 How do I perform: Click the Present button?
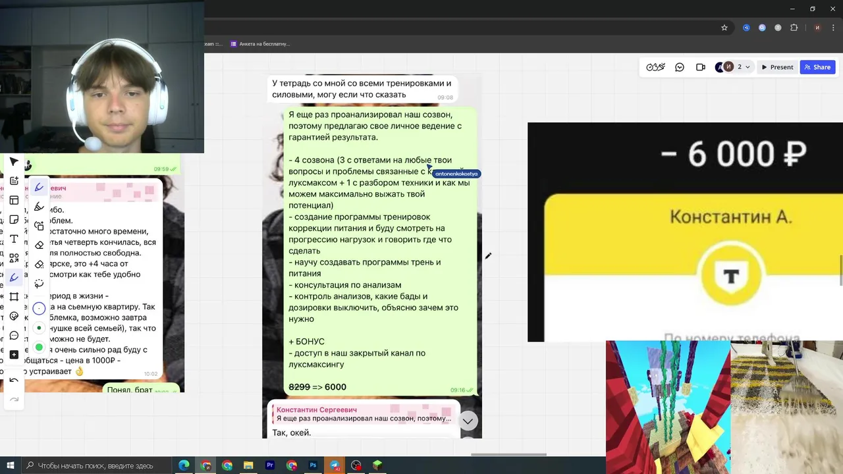(x=777, y=67)
